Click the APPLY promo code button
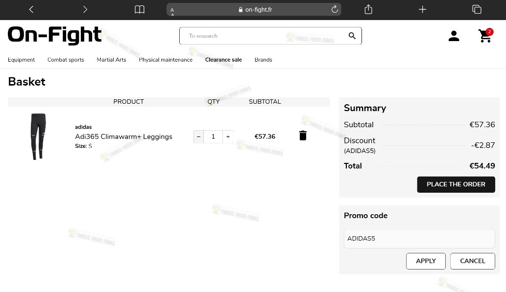Viewport: 506px width, 292px height. (426, 261)
